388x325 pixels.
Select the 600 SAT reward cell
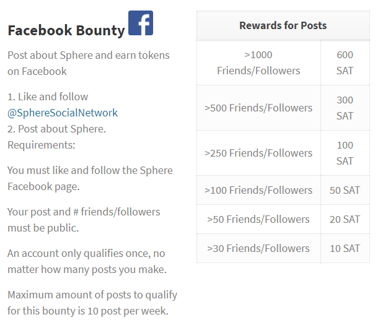click(345, 63)
